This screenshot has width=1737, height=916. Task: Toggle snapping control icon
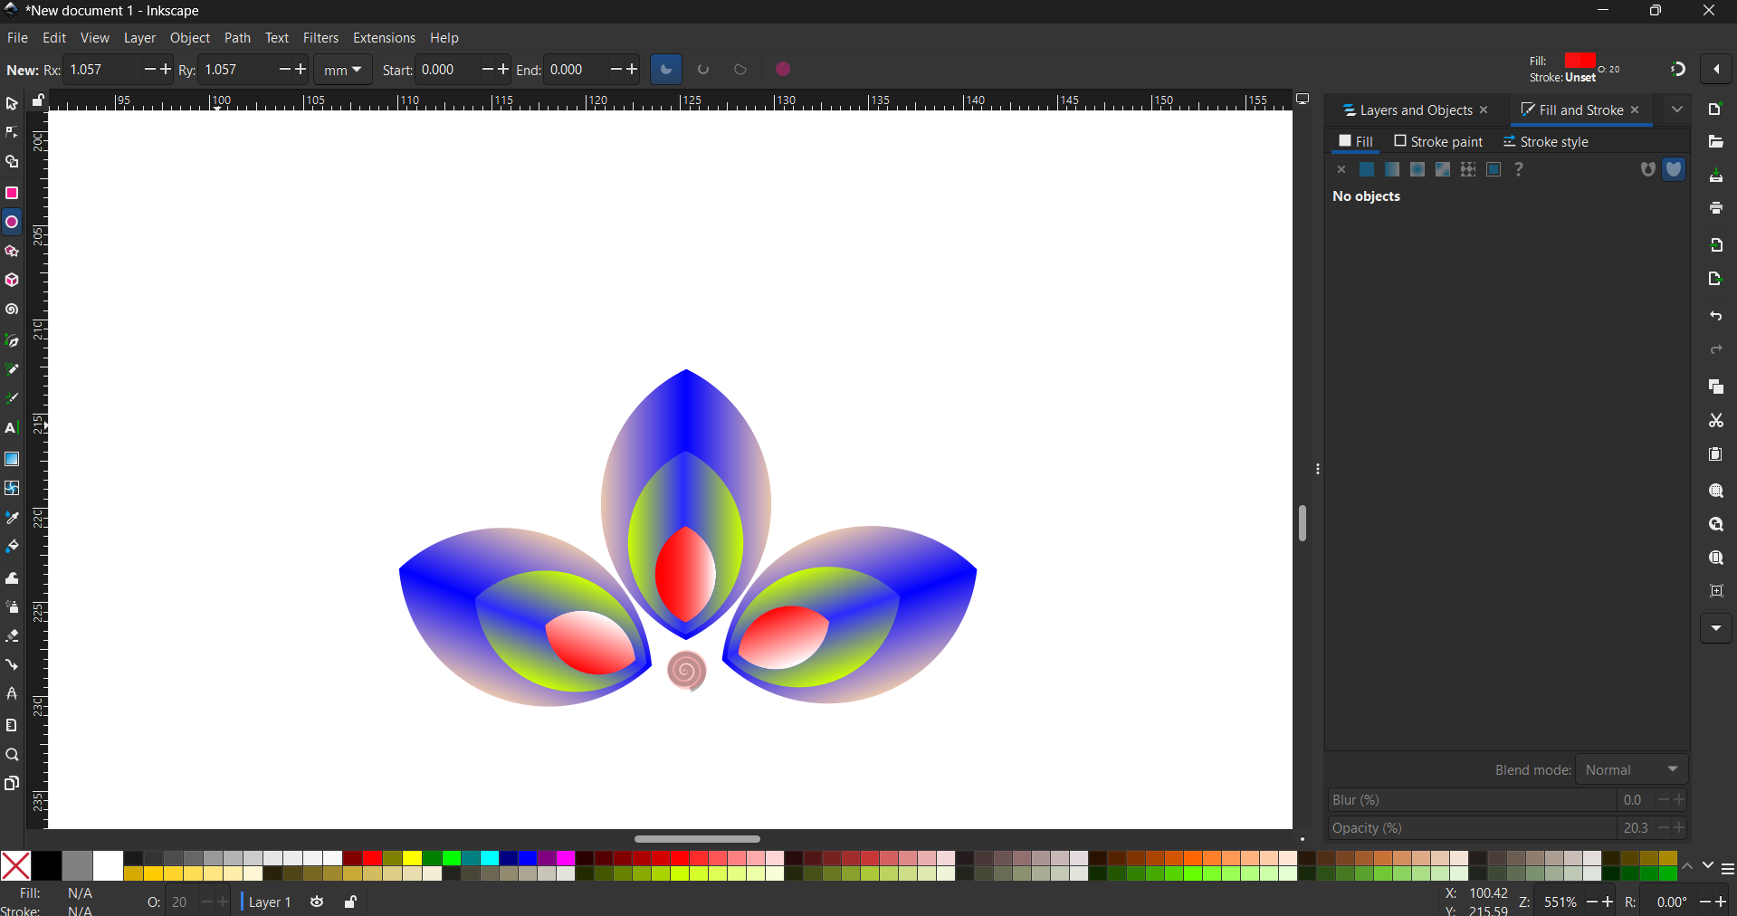[1677, 70]
